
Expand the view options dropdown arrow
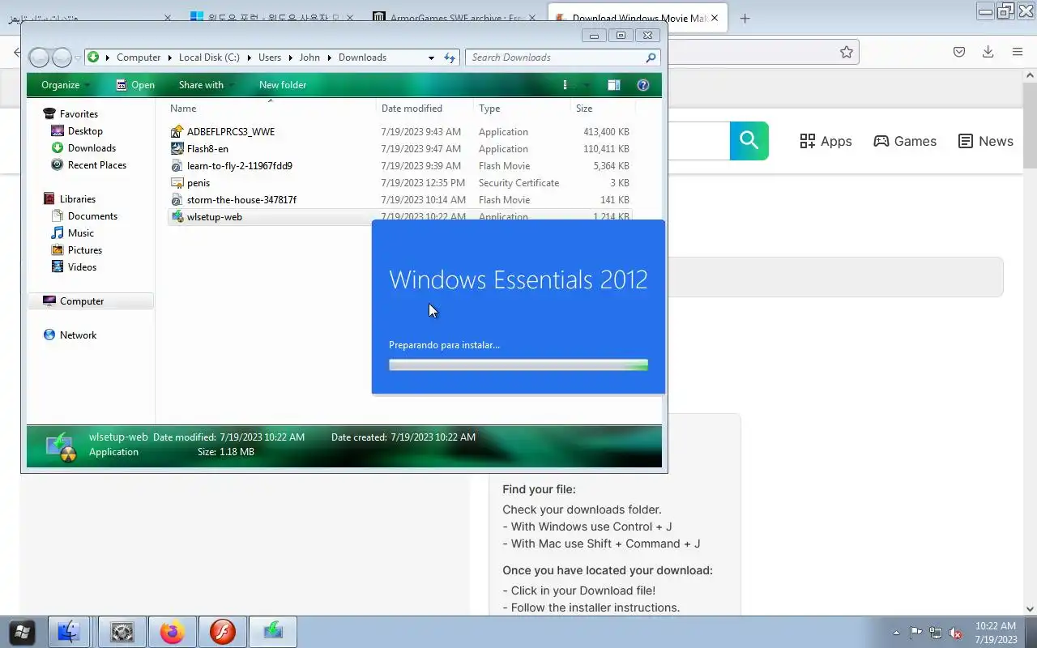click(586, 85)
